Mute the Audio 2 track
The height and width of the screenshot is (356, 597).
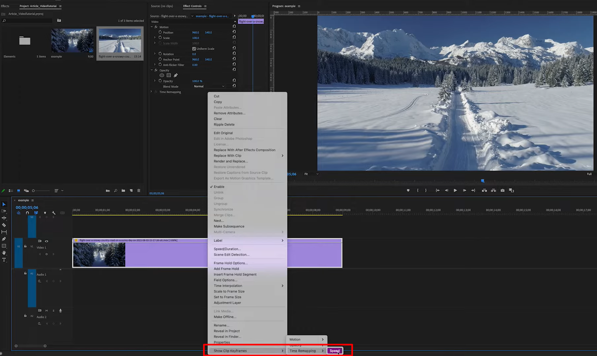pos(47,310)
